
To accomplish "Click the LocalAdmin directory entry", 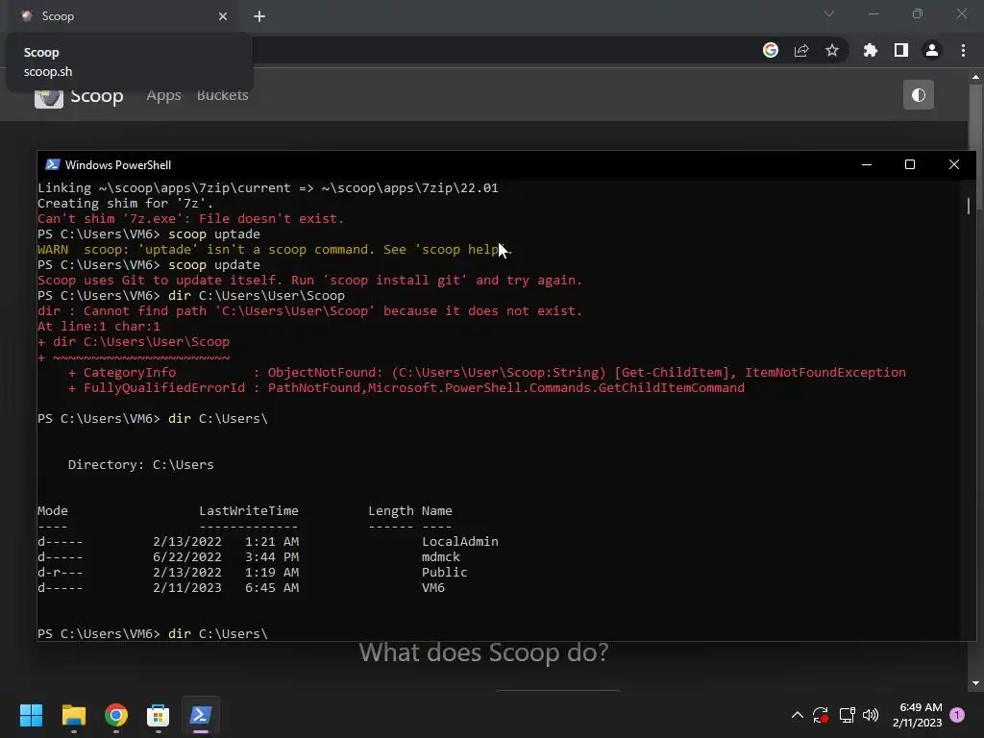I will 460,542.
